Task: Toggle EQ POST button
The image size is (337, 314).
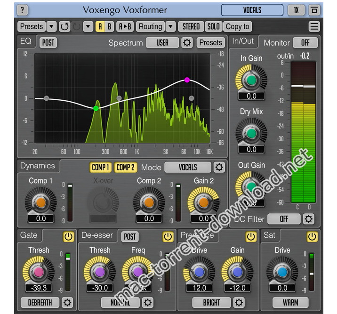Action: coord(48,42)
